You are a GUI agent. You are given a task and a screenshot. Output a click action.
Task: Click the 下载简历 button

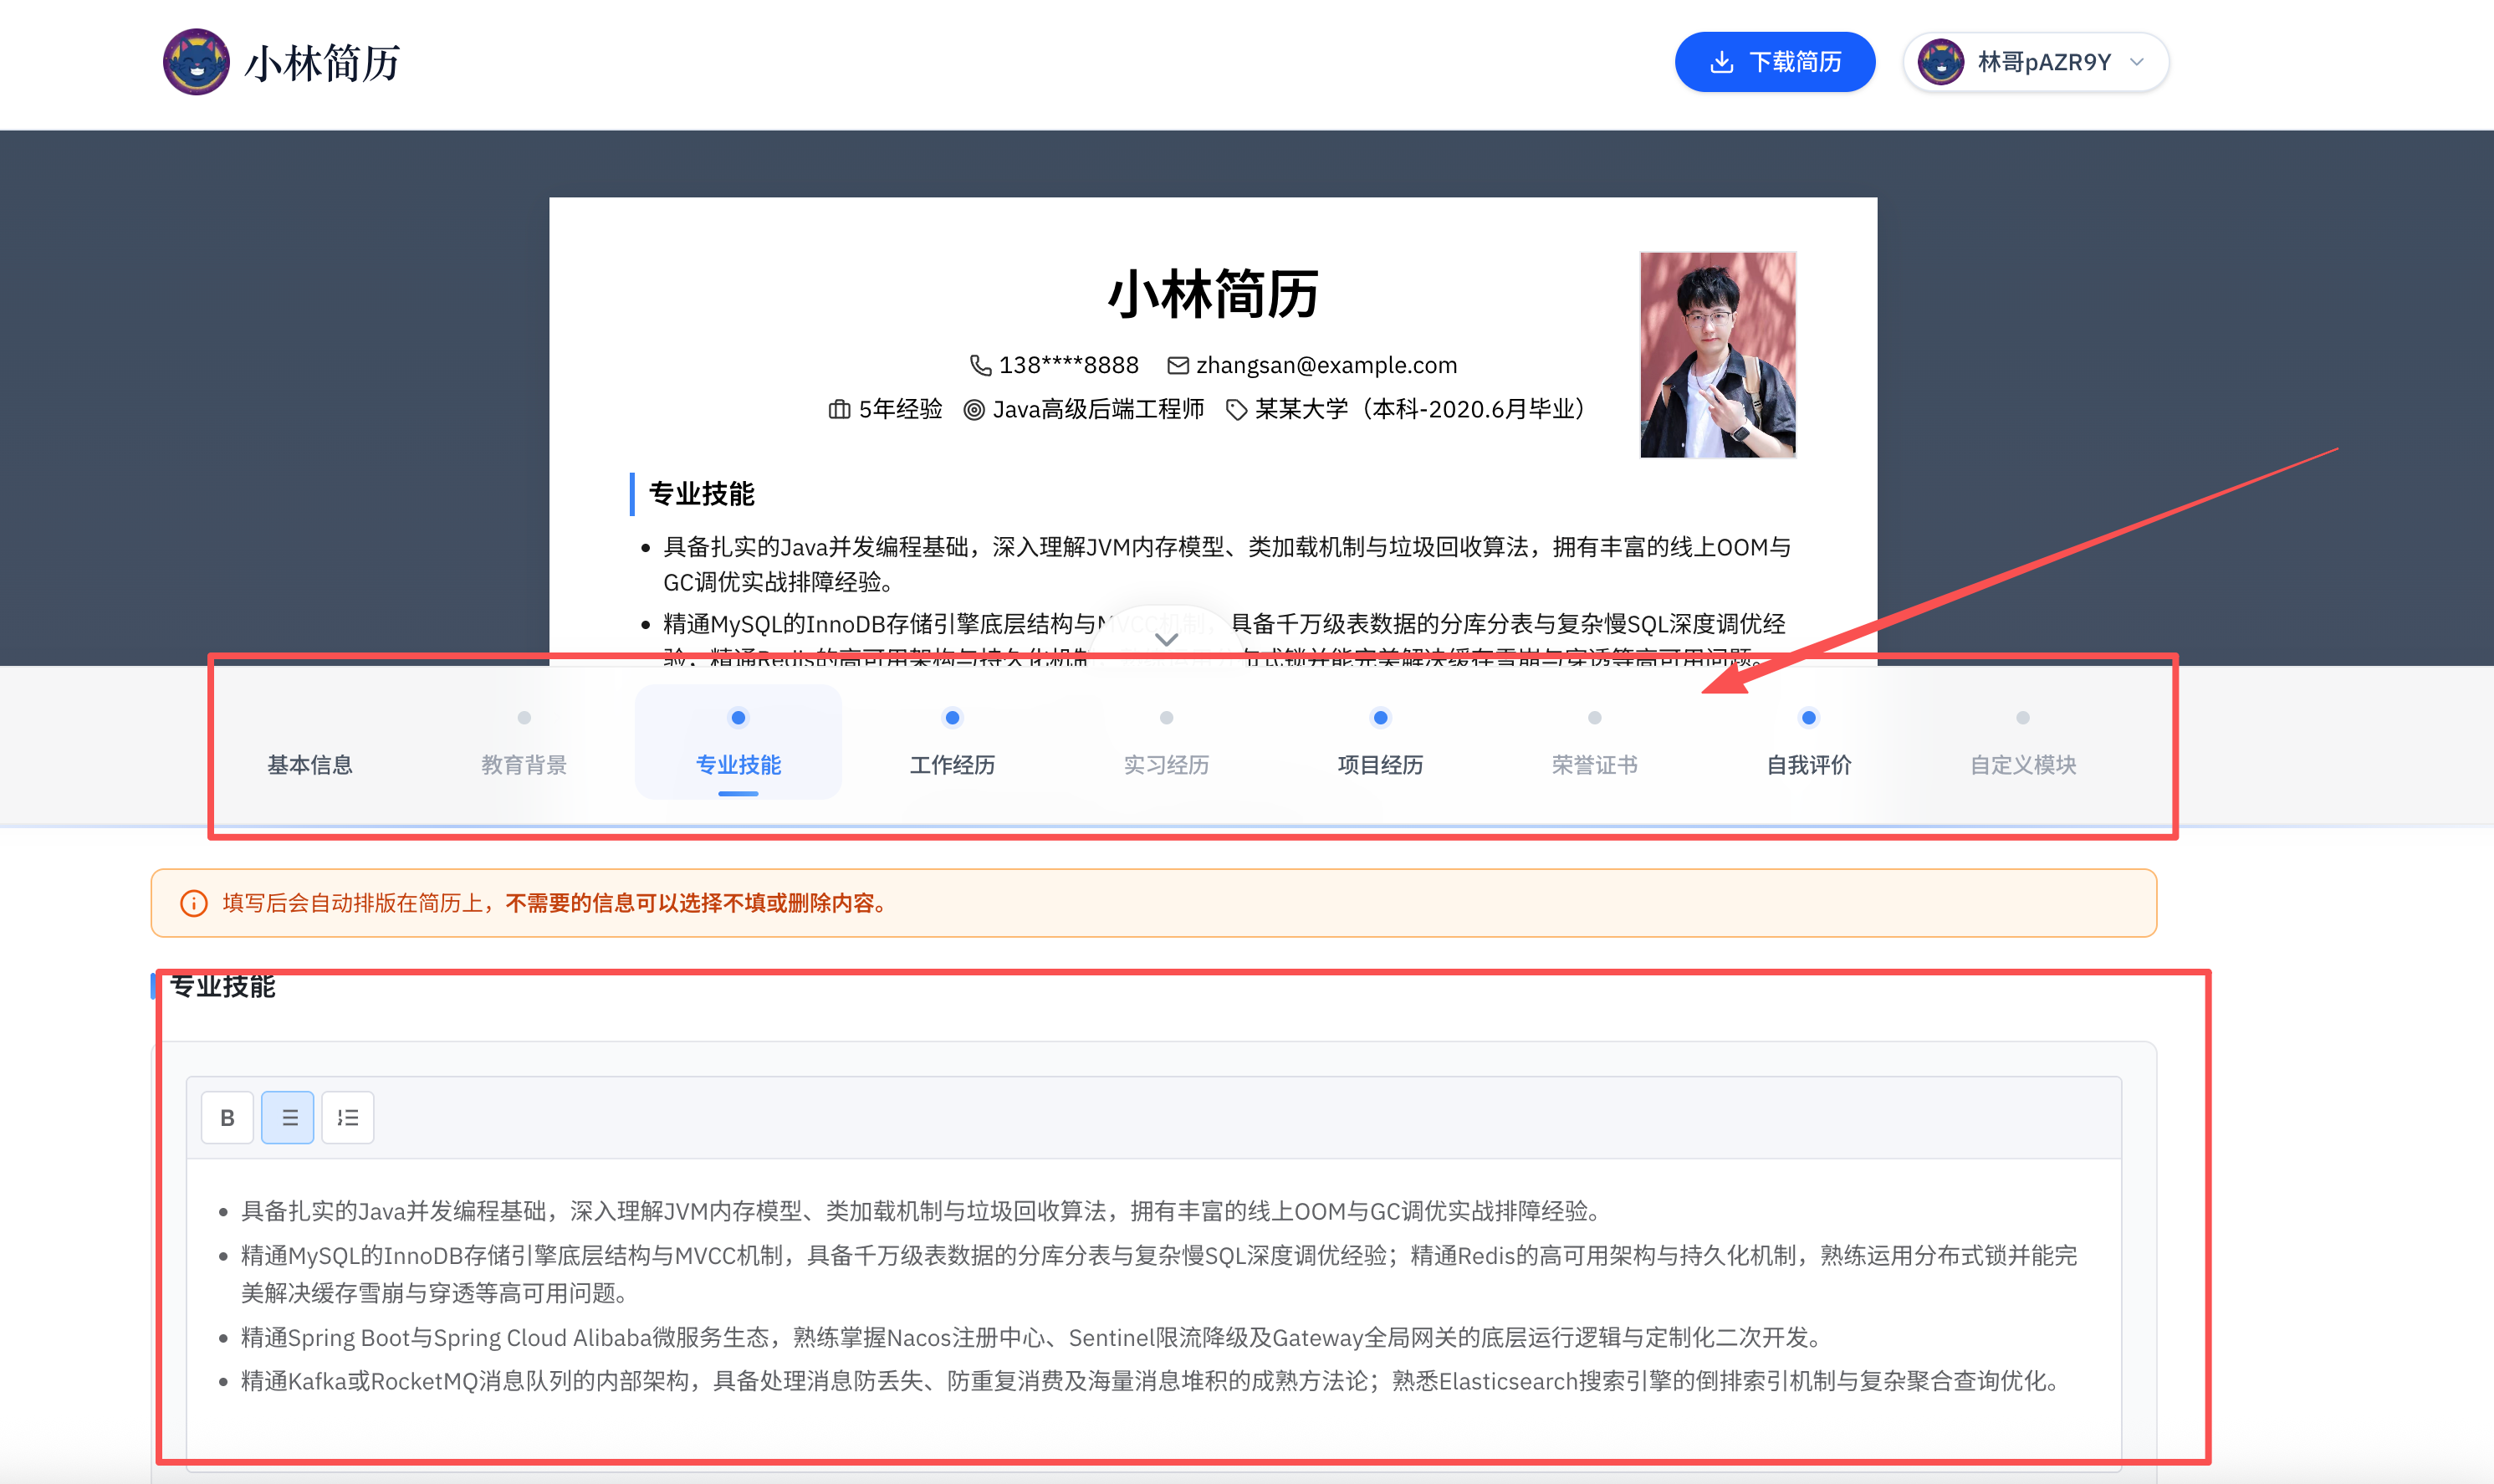click(x=1774, y=62)
